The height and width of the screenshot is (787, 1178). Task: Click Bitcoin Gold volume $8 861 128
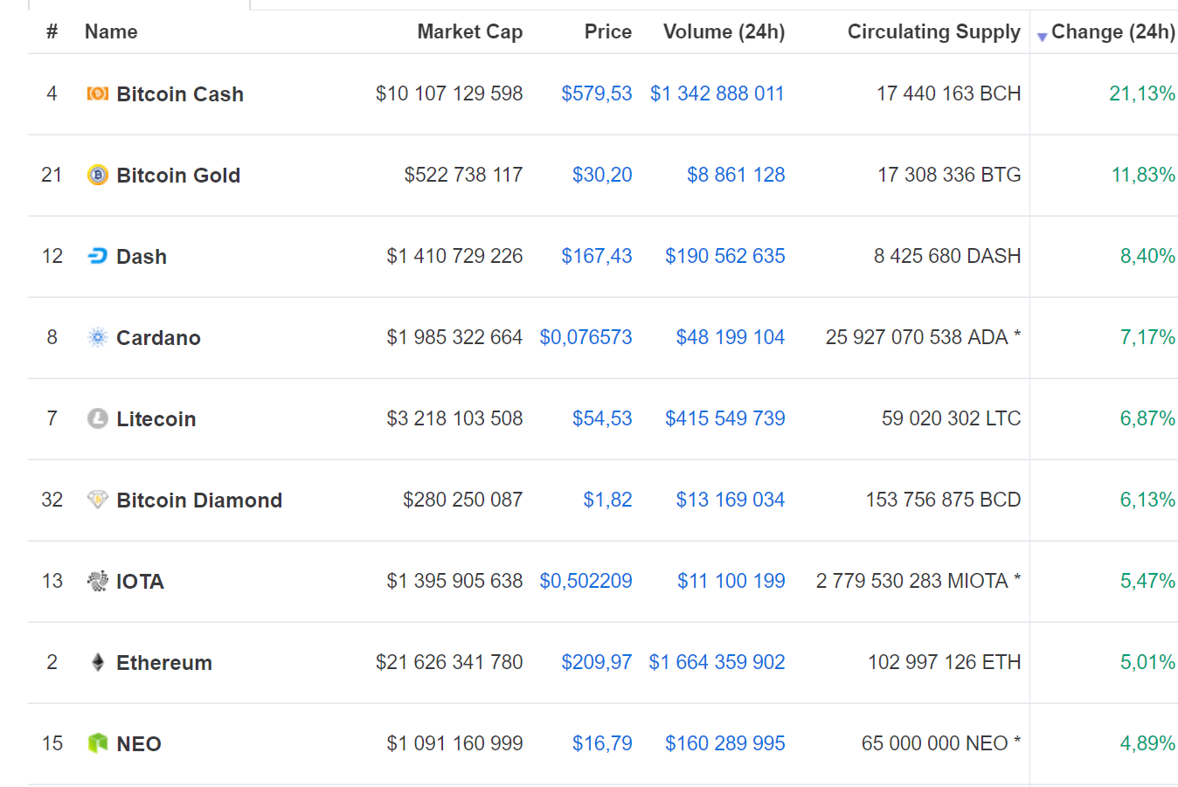(x=736, y=175)
